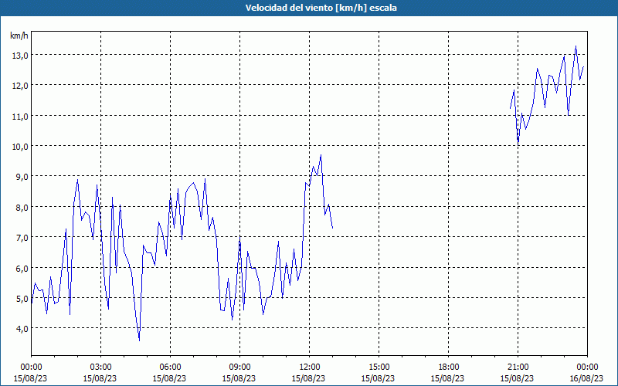Click the 8,0 y-axis tick label

[x=22, y=207]
